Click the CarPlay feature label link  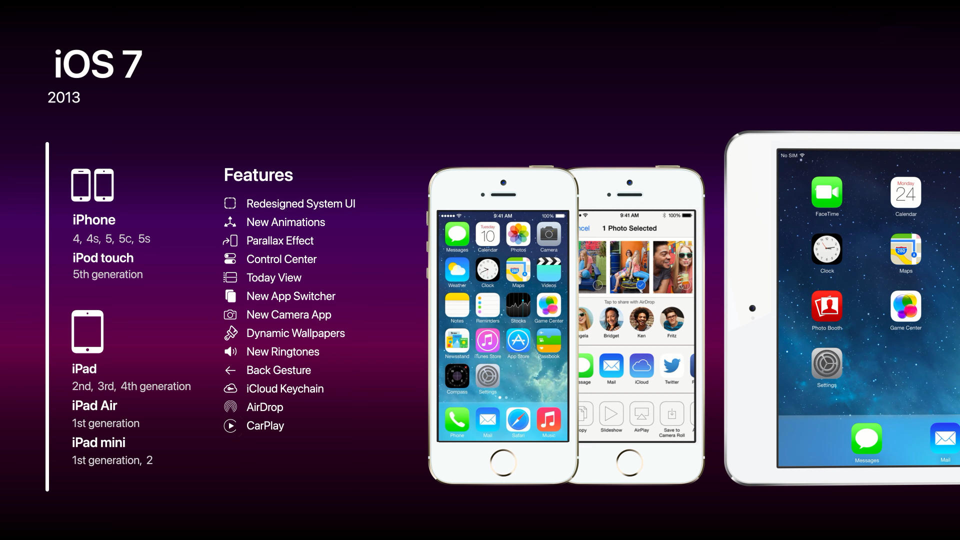coord(265,425)
